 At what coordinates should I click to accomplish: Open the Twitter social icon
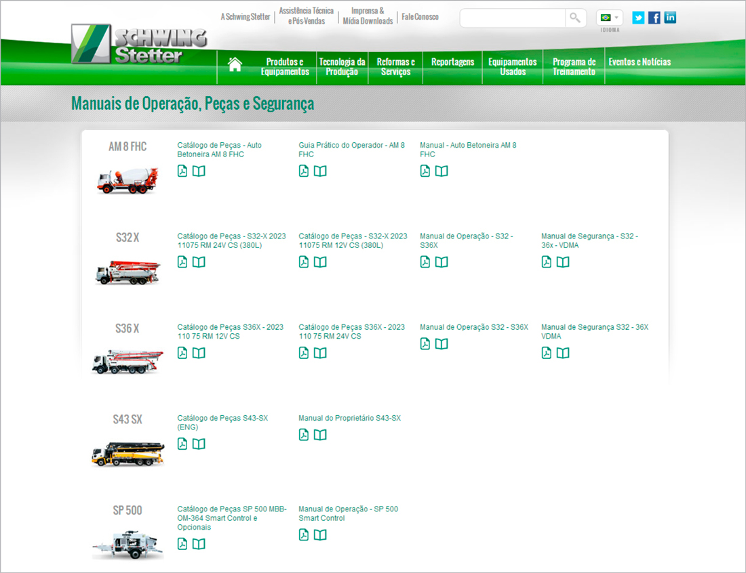tap(638, 18)
